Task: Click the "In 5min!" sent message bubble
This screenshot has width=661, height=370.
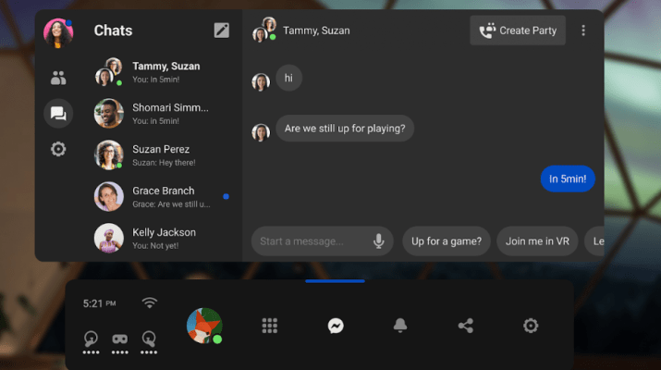Action: 568,179
